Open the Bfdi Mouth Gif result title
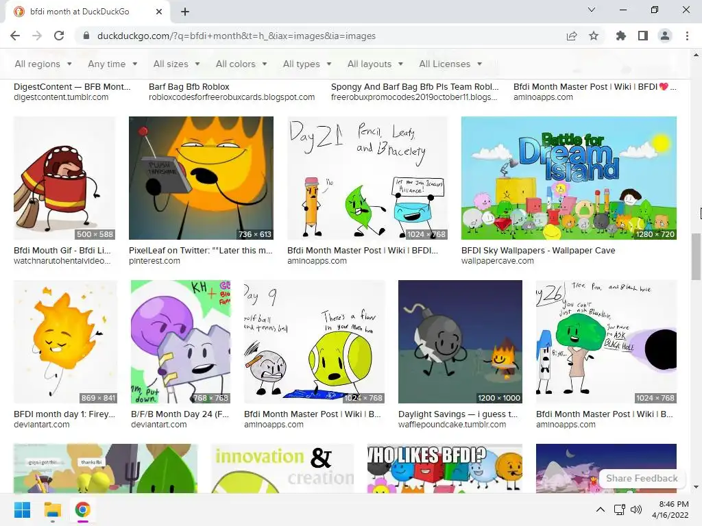This screenshot has width=702, height=526. point(62,251)
